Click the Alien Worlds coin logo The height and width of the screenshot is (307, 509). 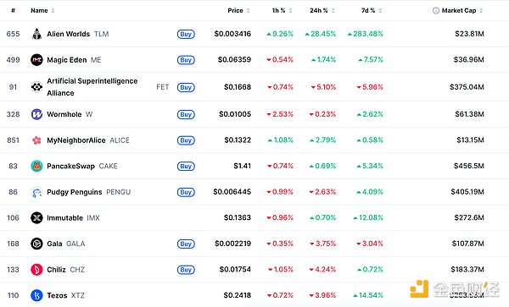(x=36, y=34)
